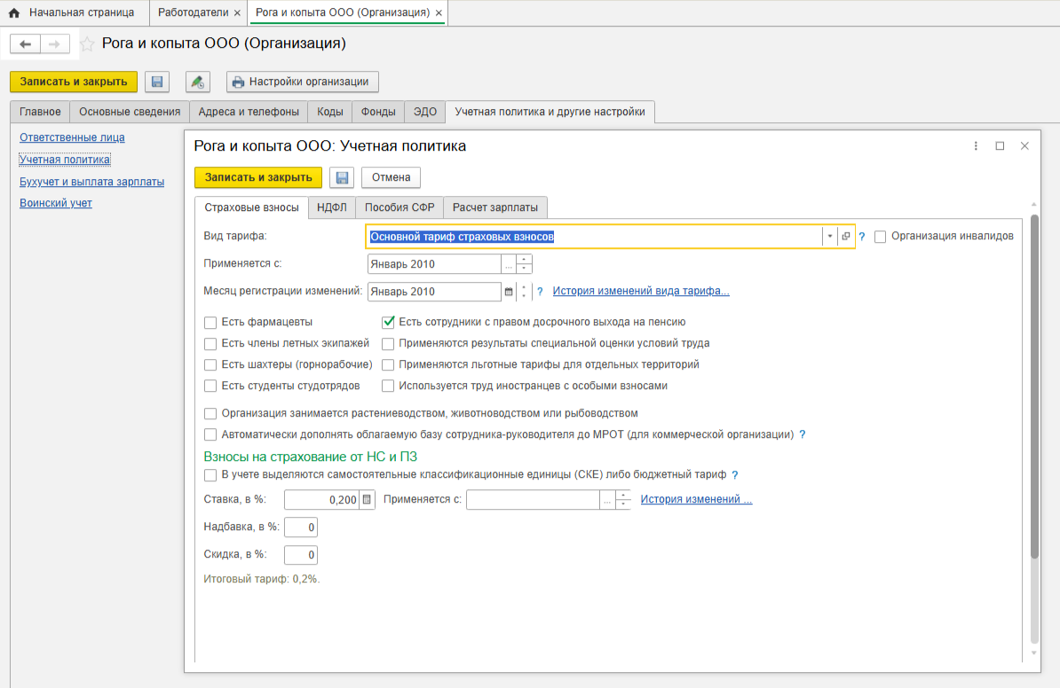
Task: Click the green edit-history icon in toolbar
Action: [197, 82]
